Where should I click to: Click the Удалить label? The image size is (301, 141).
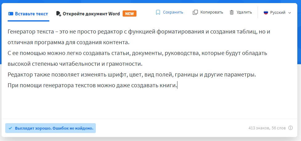point(244,12)
